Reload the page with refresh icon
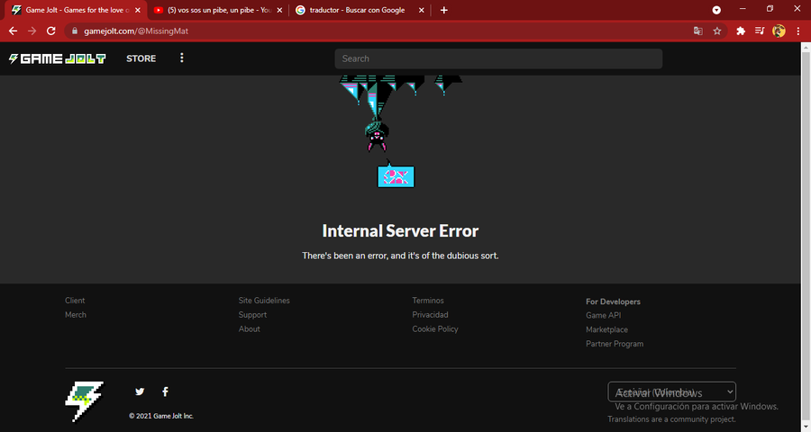This screenshot has width=811, height=432. [x=50, y=31]
